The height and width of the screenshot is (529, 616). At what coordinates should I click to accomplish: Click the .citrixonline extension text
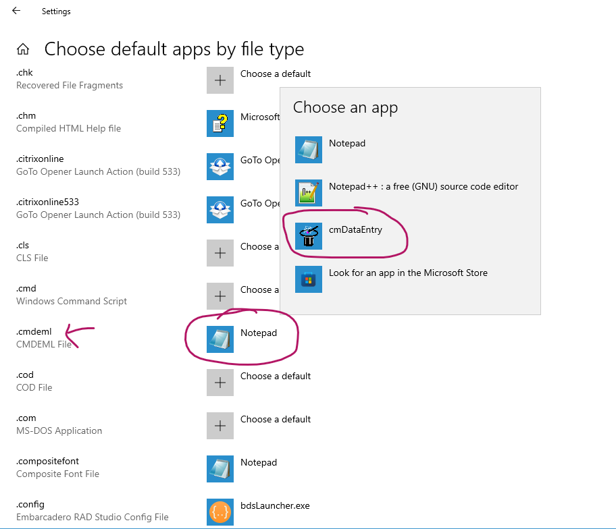40,159
